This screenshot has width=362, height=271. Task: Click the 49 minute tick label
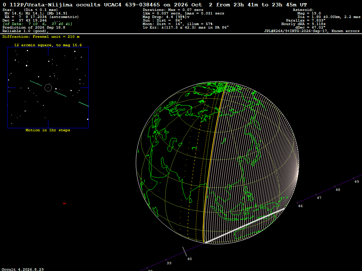point(357,182)
